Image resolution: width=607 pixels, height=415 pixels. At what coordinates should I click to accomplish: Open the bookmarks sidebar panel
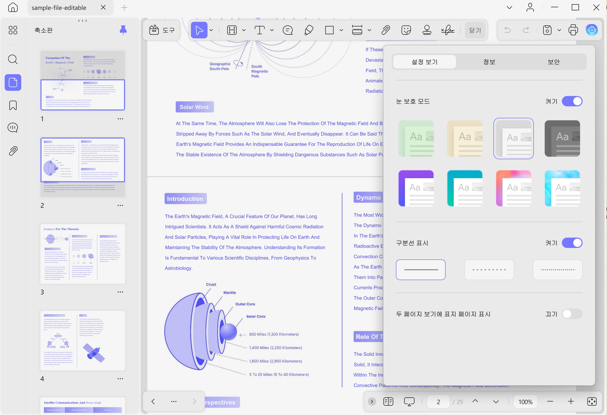click(13, 105)
